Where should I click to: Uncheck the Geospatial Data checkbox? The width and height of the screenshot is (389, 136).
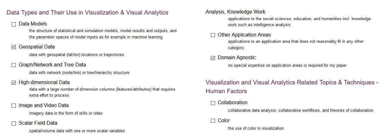(14, 47)
